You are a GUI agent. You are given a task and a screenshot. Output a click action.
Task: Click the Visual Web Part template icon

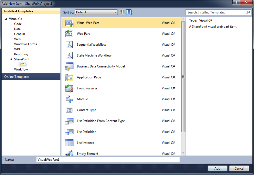69,23
